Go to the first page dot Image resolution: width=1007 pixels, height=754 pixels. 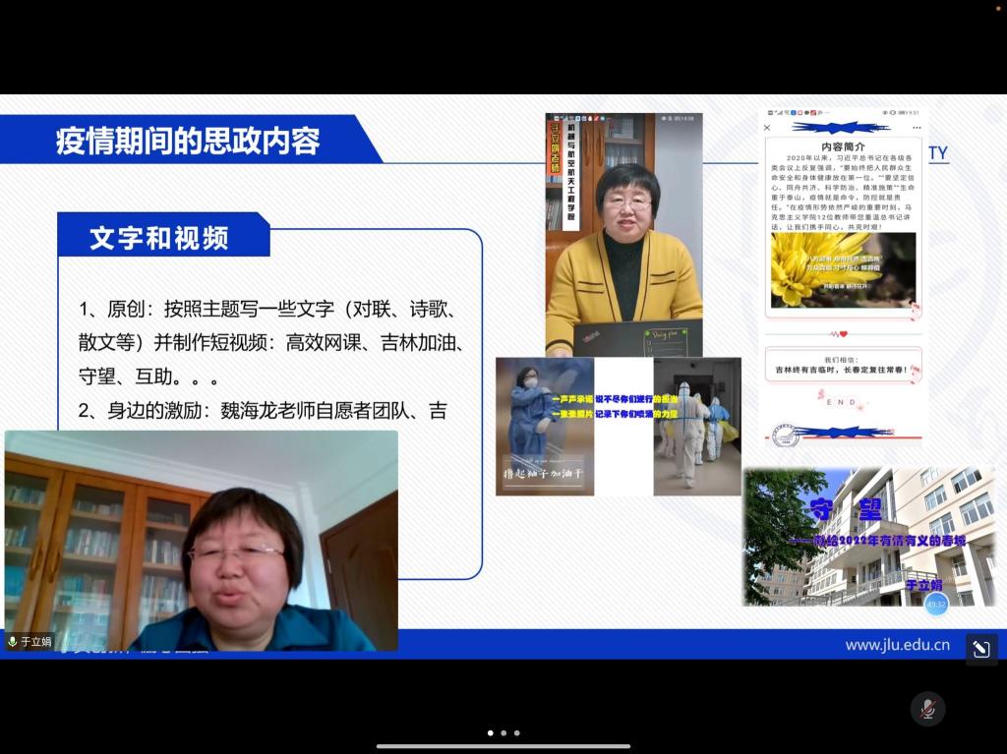click(x=490, y=732)
